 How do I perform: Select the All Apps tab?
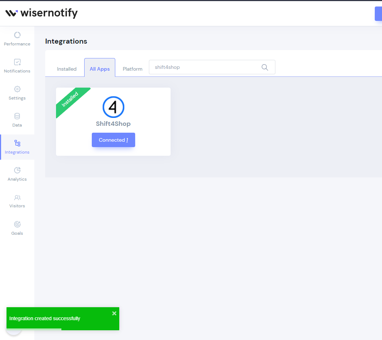100,68
